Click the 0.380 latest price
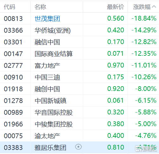The image size is (159, 154). click(116, 124)
